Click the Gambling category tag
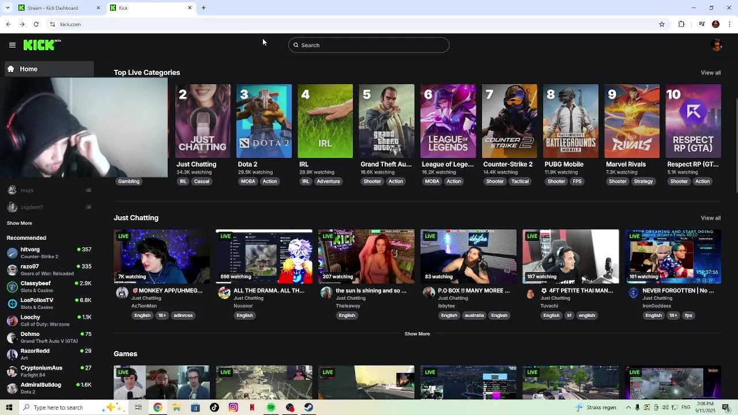 click(129, 181)
